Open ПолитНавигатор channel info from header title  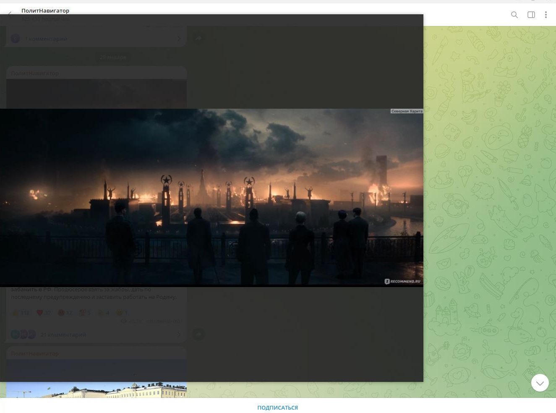point(45,10)
